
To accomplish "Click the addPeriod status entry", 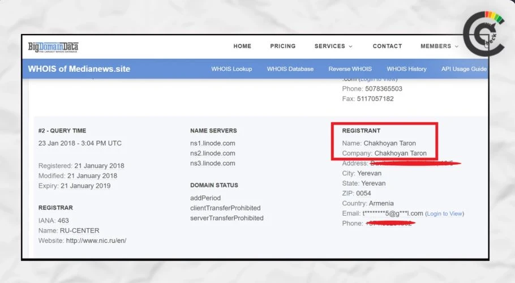I will pyautogui.click(x=205, y=198).
